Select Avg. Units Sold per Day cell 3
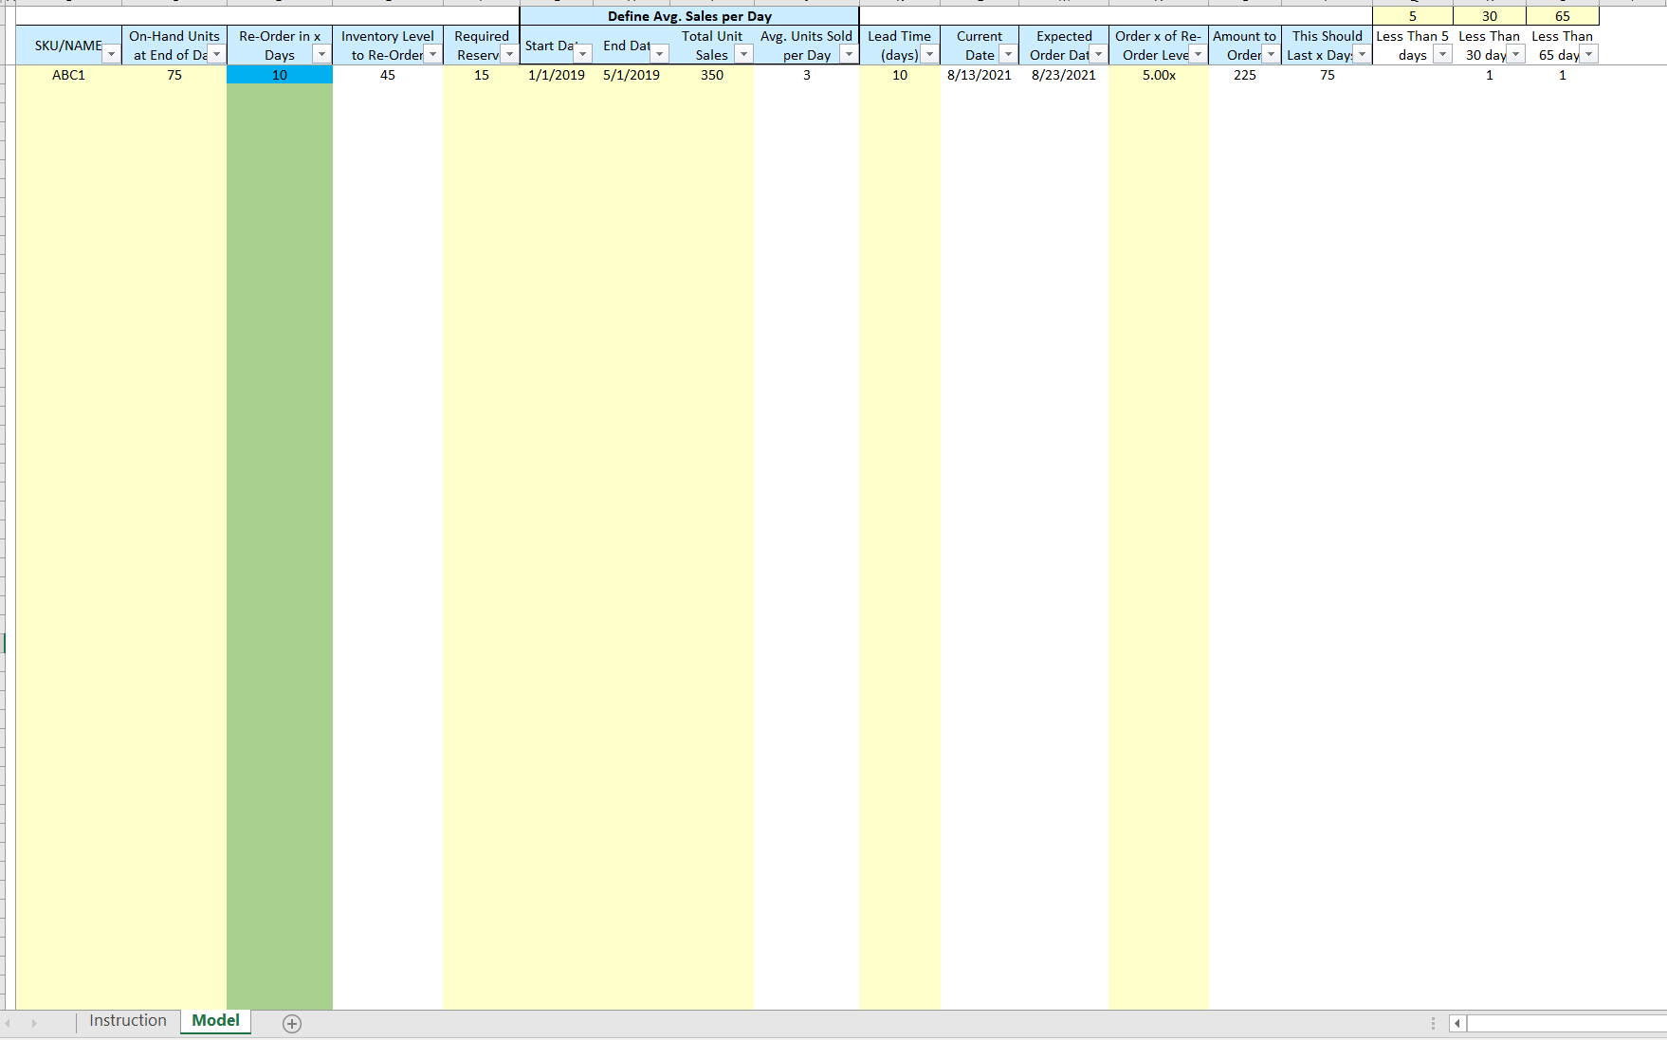1667x1040 pixels. coord(807,75)
